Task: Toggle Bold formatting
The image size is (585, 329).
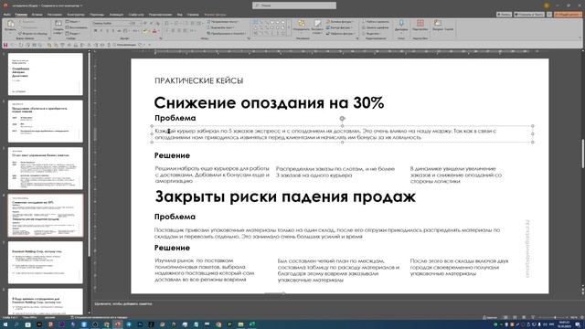Action: (x=95, y=30)
